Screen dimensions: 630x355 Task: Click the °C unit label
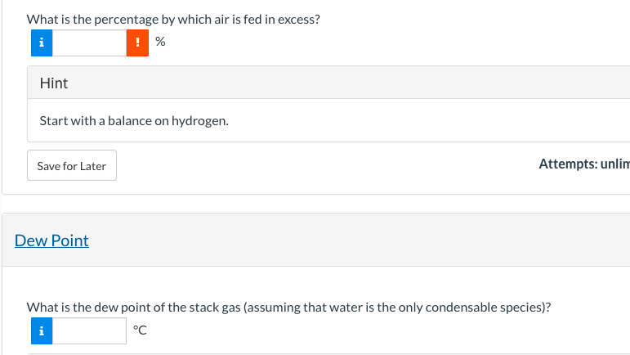pyautogui.click(x=140, y=331)
